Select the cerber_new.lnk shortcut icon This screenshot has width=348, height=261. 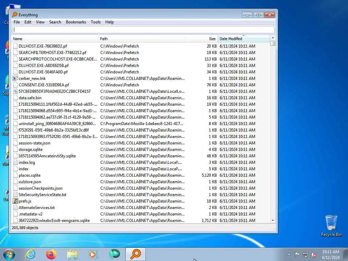pyautogui.click(x=15, y=79)
